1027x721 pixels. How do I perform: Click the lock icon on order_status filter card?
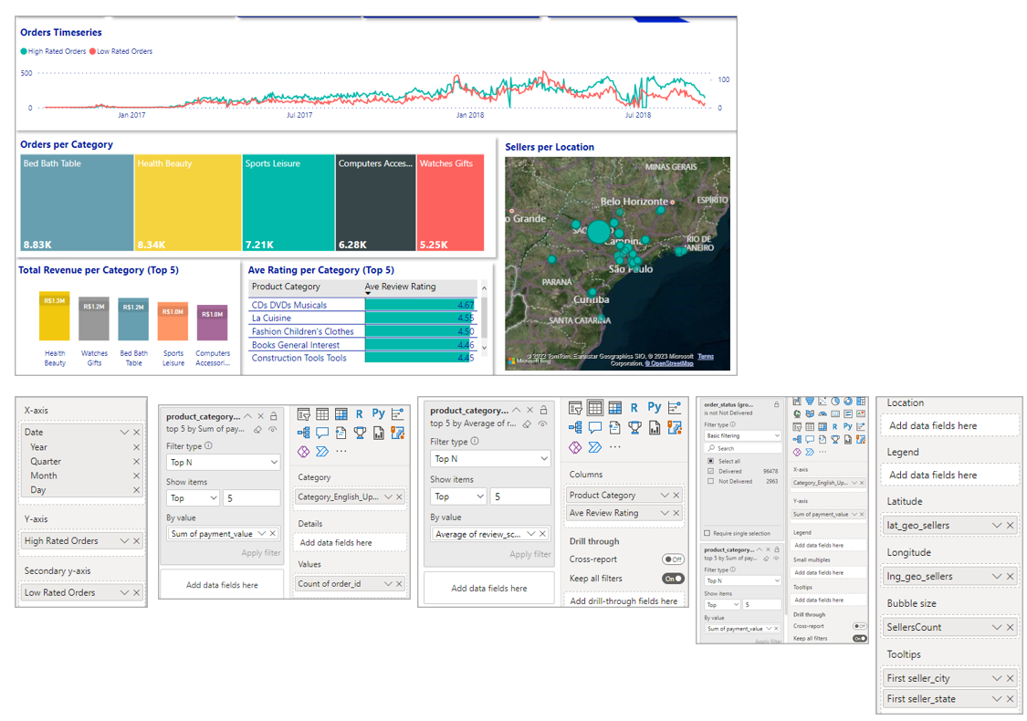[776, 404]
